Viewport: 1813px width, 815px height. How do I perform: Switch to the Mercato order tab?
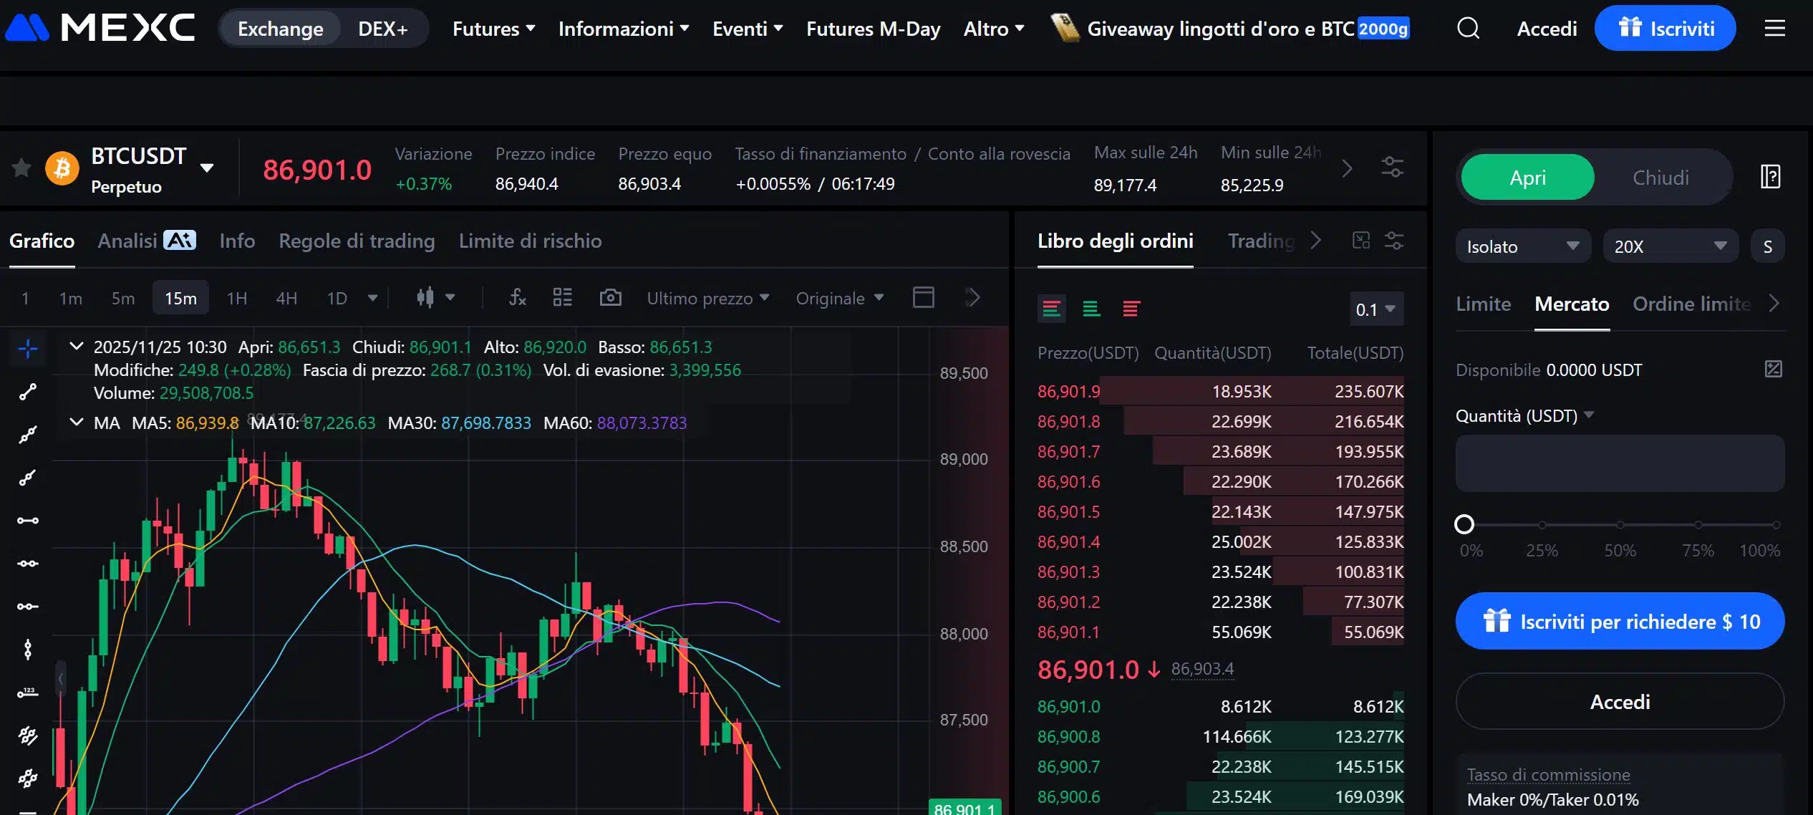point(1572,304)
